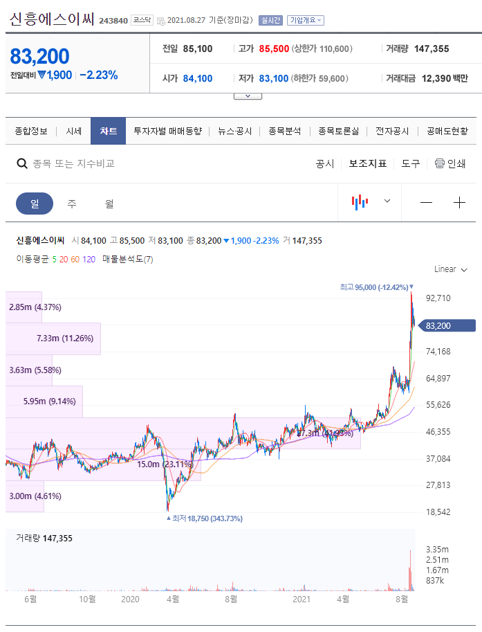Screen dimensions: 482x632
Task: Zoom in chart with plus icon
Action: [x=459, y=202]
